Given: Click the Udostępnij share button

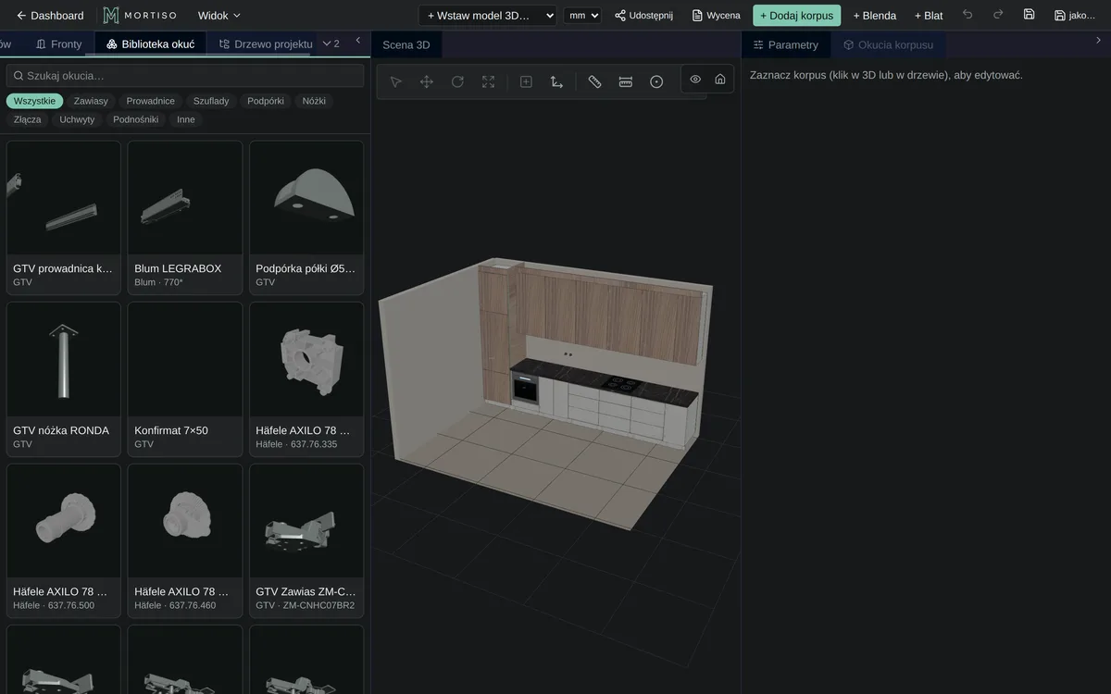Looking at the screenshot, I should point(643,15).
